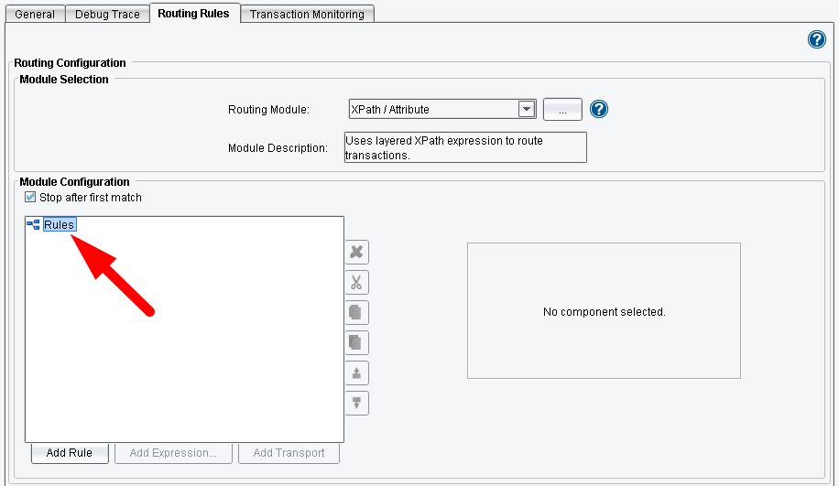
Task: Click the move up arrow icon
Action: (x=356, y=373)
